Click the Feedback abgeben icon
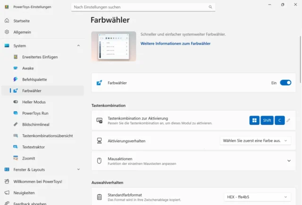Viewport: 302px width, 205px height. click(x=7, y=203)
